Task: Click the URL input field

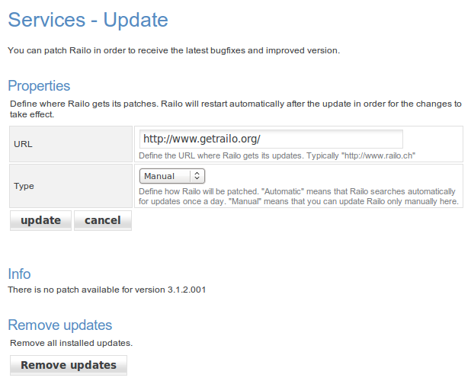Action: coord(271,139)
